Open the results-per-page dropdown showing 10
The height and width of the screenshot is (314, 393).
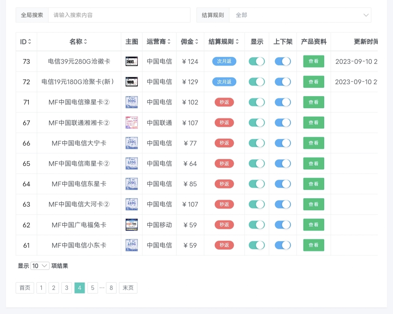pos(40,266)
